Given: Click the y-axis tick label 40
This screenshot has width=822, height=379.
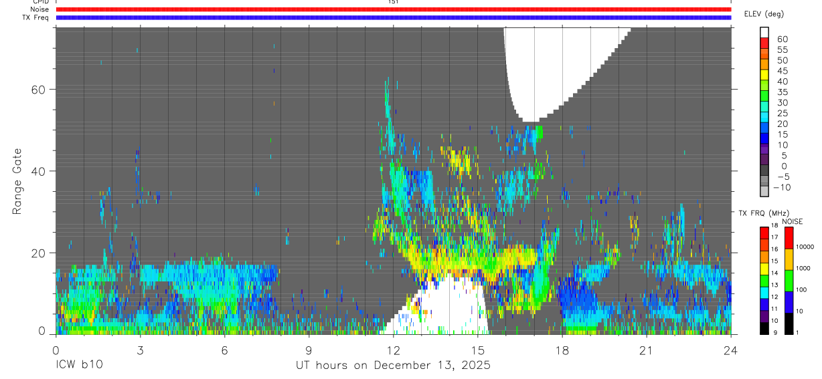Looking at the screenshot, I should pos(39,171).
